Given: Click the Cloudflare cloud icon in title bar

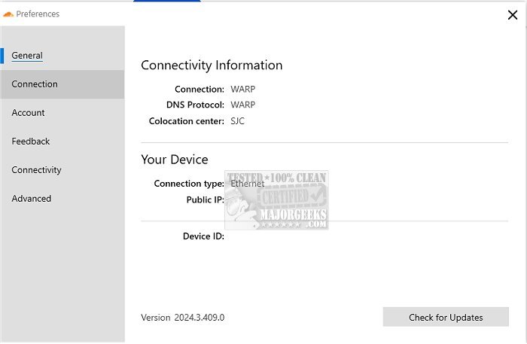Looking at the screenshot, I should (x=8, y=14).
